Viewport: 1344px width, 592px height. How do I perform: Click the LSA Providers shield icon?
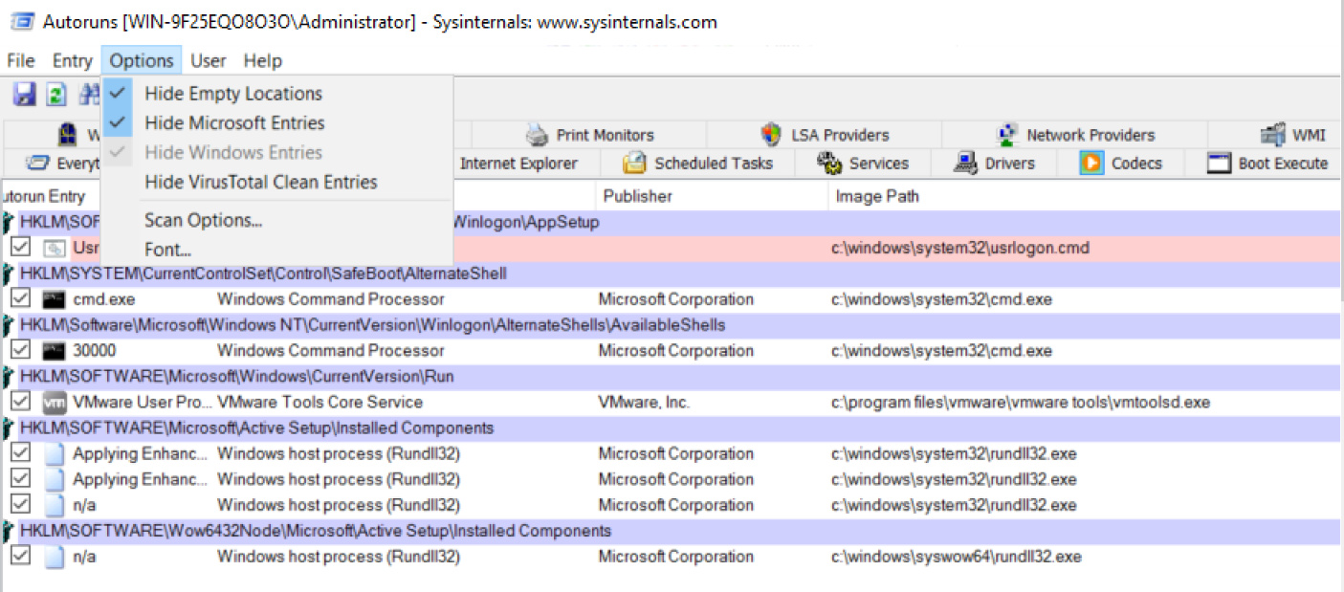[x=771, y=135]
